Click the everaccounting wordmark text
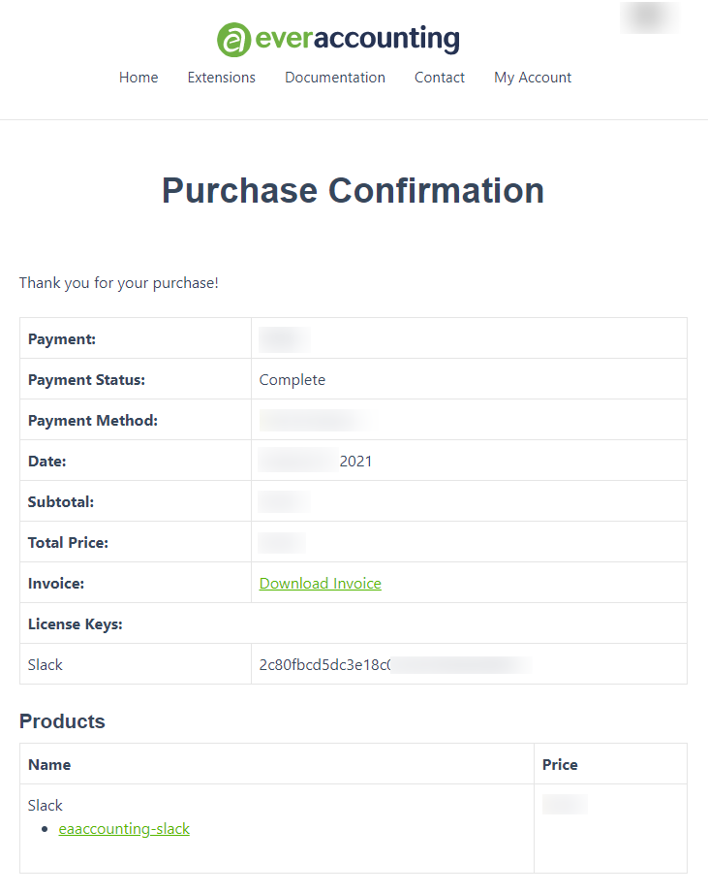Image resolution: width=708 pixels, height=894 pixels. click(357, 39)
